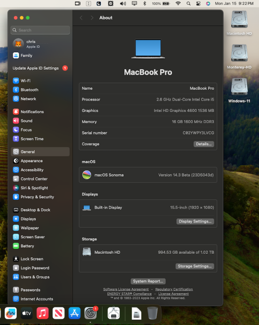The height and width of the screenshot is (325, 259).
Task: Open battery status in menu bar
Action: (161, 3)
